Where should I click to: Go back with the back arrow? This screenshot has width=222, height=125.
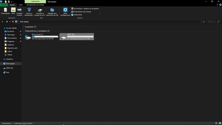[3, 22]
